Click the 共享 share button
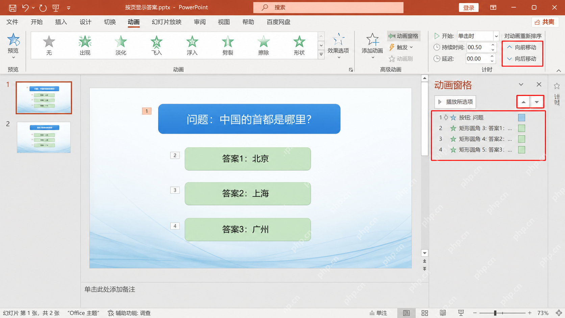Image resolution: width=565 pixels, height=318 pixels. [x=545, y=22]
